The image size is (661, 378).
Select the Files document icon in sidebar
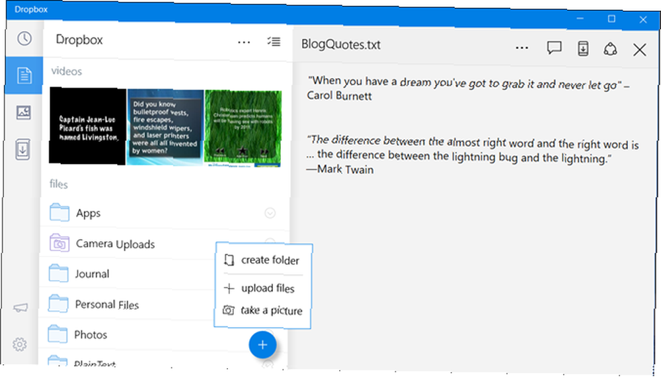point(24,75)
